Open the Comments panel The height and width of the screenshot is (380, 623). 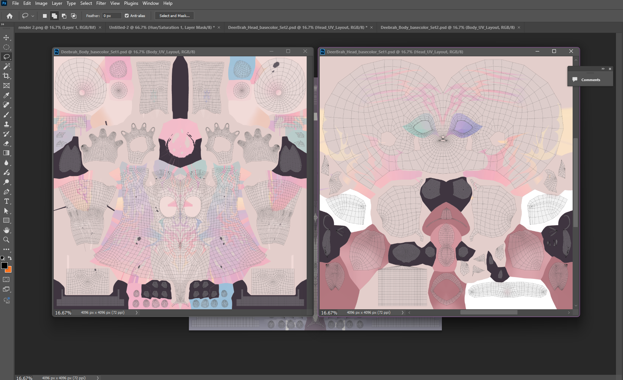click(x=590, y=80)
